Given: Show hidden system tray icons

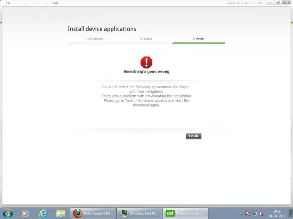Looking at the screenshot, I should (241, 214).
